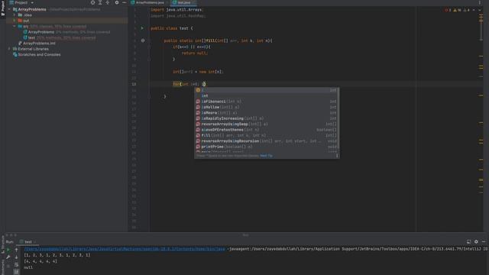
Task: Select the test class in project tree
Action: point(31,37)
